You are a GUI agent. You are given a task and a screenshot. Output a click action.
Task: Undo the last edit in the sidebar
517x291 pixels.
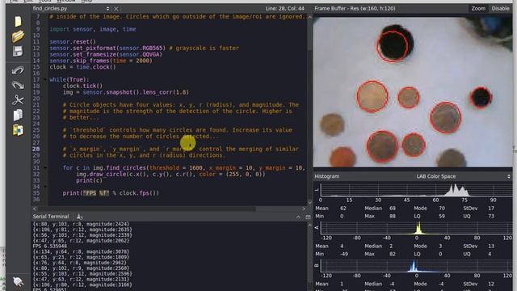tap(18, 70)
